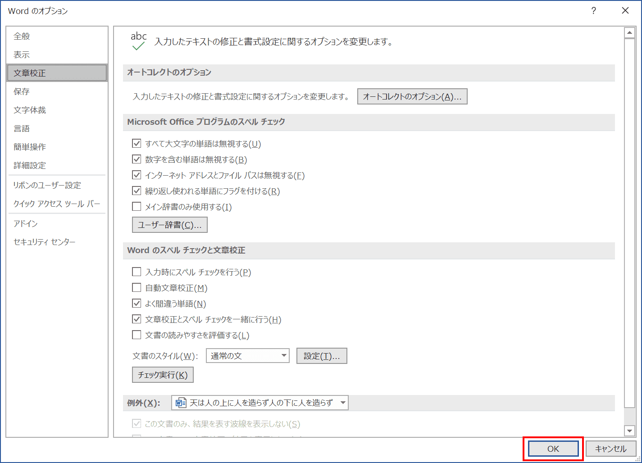The height and width of the screenshot is (463, 642).
Task: Open the 全般 category
Action: coord(57,36)
